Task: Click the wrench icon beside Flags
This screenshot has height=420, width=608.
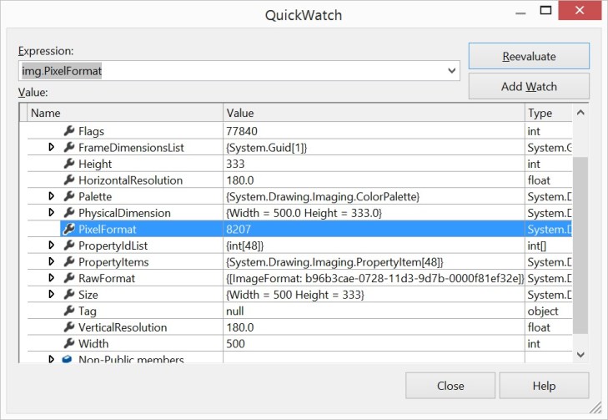Action: click(x=69, y=131)
